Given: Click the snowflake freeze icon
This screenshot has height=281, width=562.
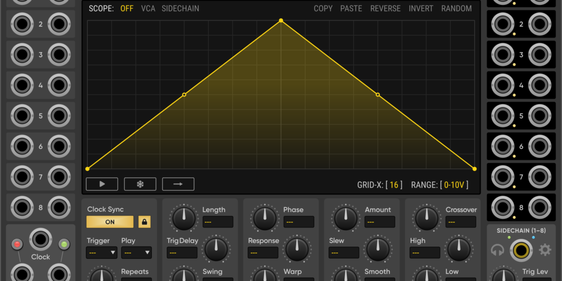Looking at the screenshot, I should [140, 184].
